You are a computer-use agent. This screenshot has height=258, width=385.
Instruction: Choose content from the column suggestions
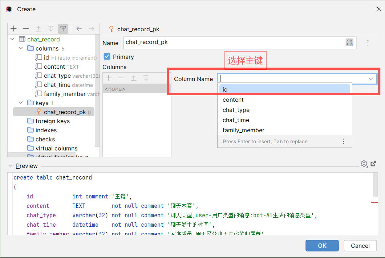[285, 100]
